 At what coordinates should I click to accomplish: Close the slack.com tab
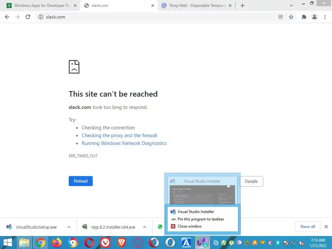pyautogui.click(x=153, y=6)
